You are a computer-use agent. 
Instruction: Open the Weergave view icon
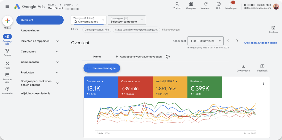pos(191,4)
